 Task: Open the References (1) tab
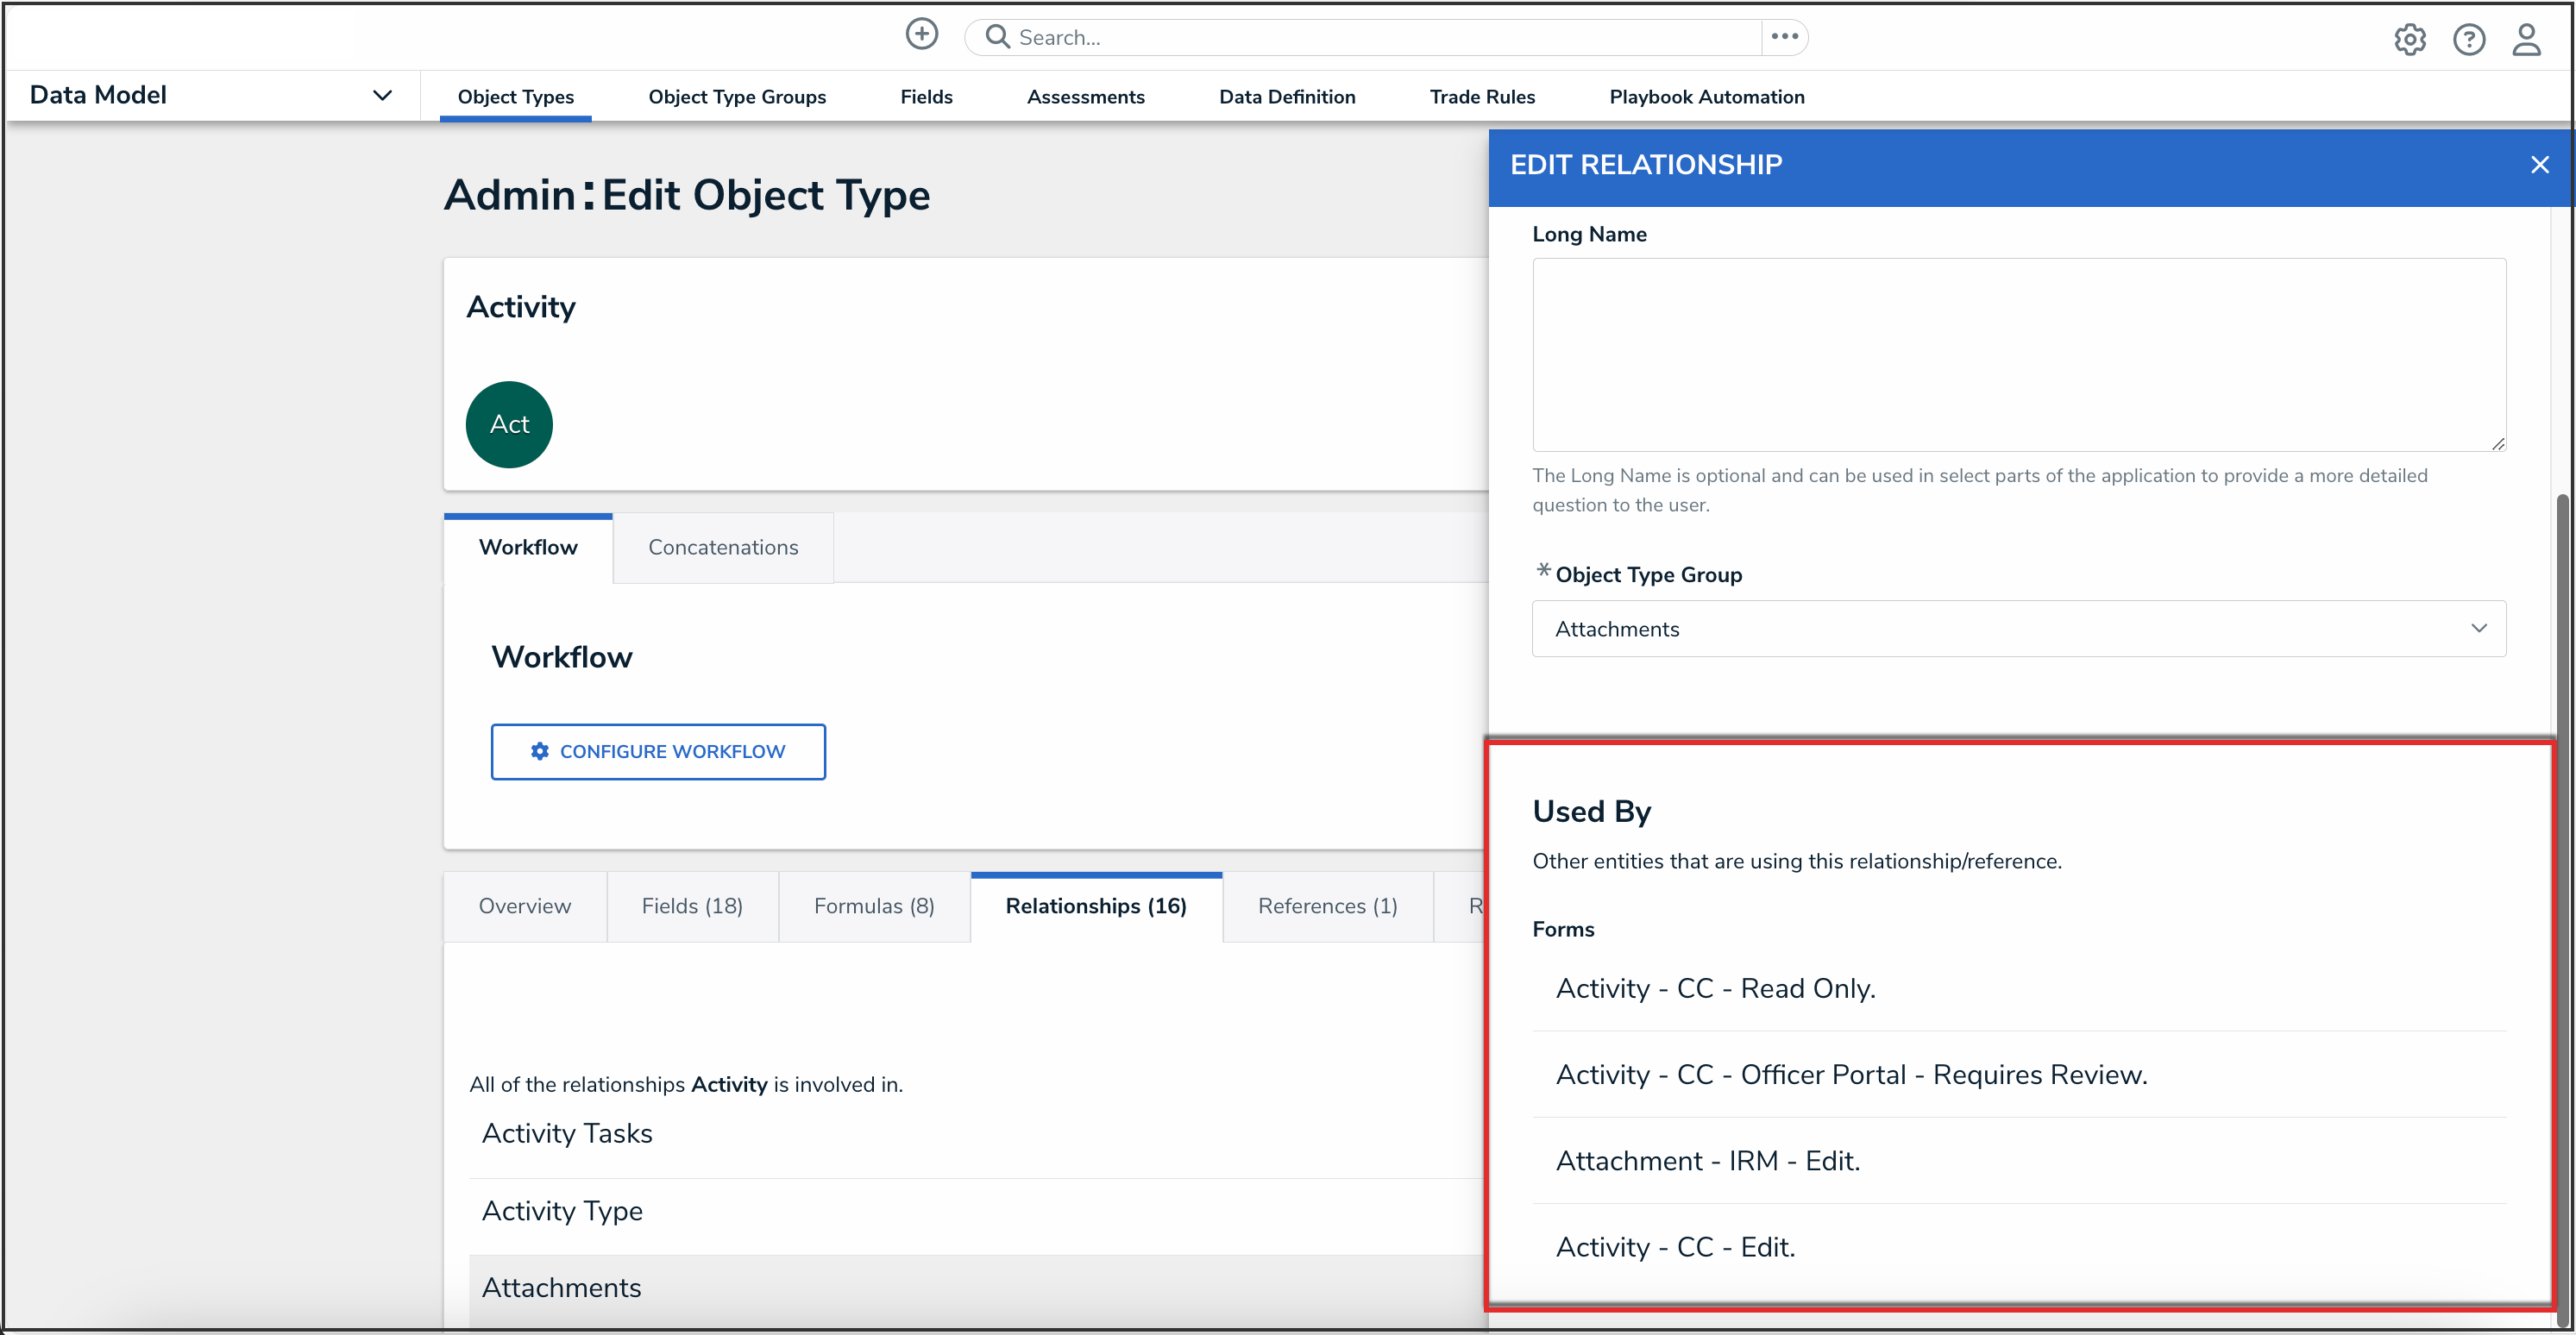point(1327,906)
